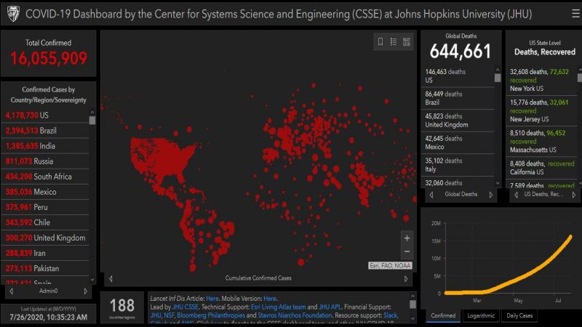Go to next map view right arrow
The height and width of the screenshot is (327, 582).
[406, 278]
